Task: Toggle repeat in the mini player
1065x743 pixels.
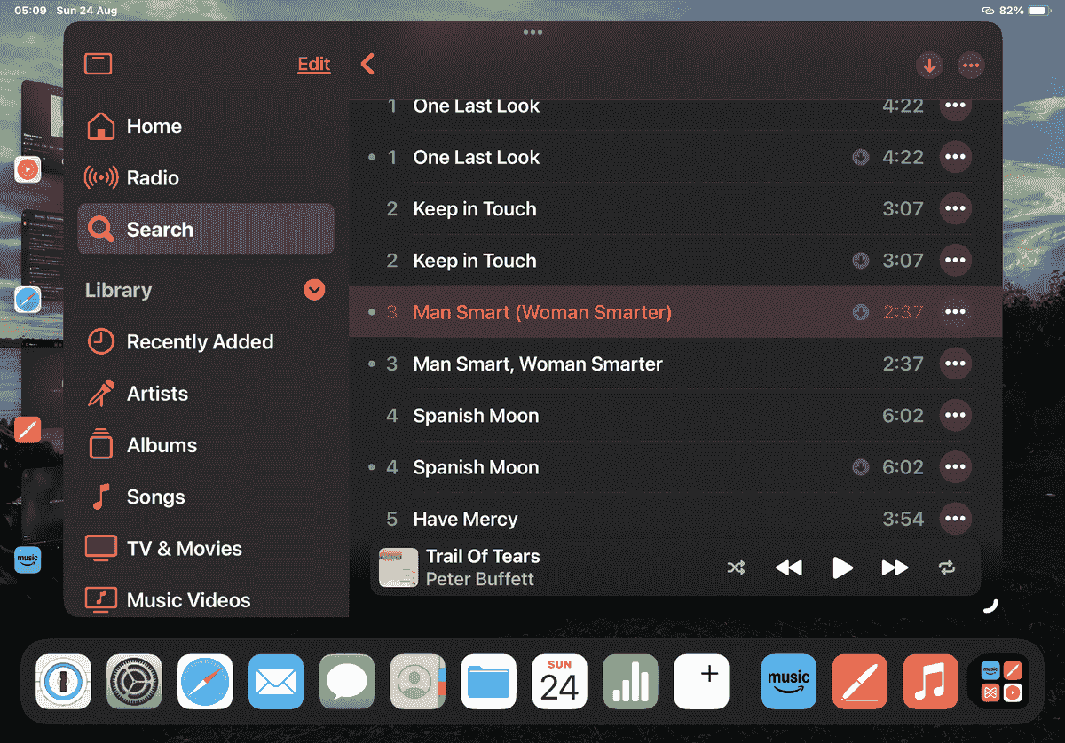Action: [947, 568]
